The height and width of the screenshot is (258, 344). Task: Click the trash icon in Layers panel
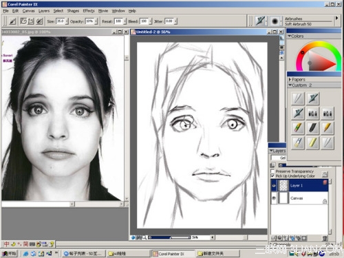[x=325, y=238]
